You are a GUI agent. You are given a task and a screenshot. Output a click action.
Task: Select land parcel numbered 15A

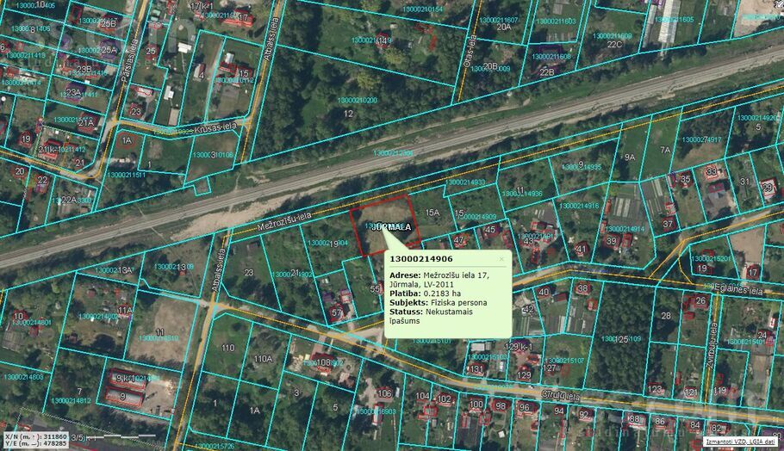coord(432,212)
